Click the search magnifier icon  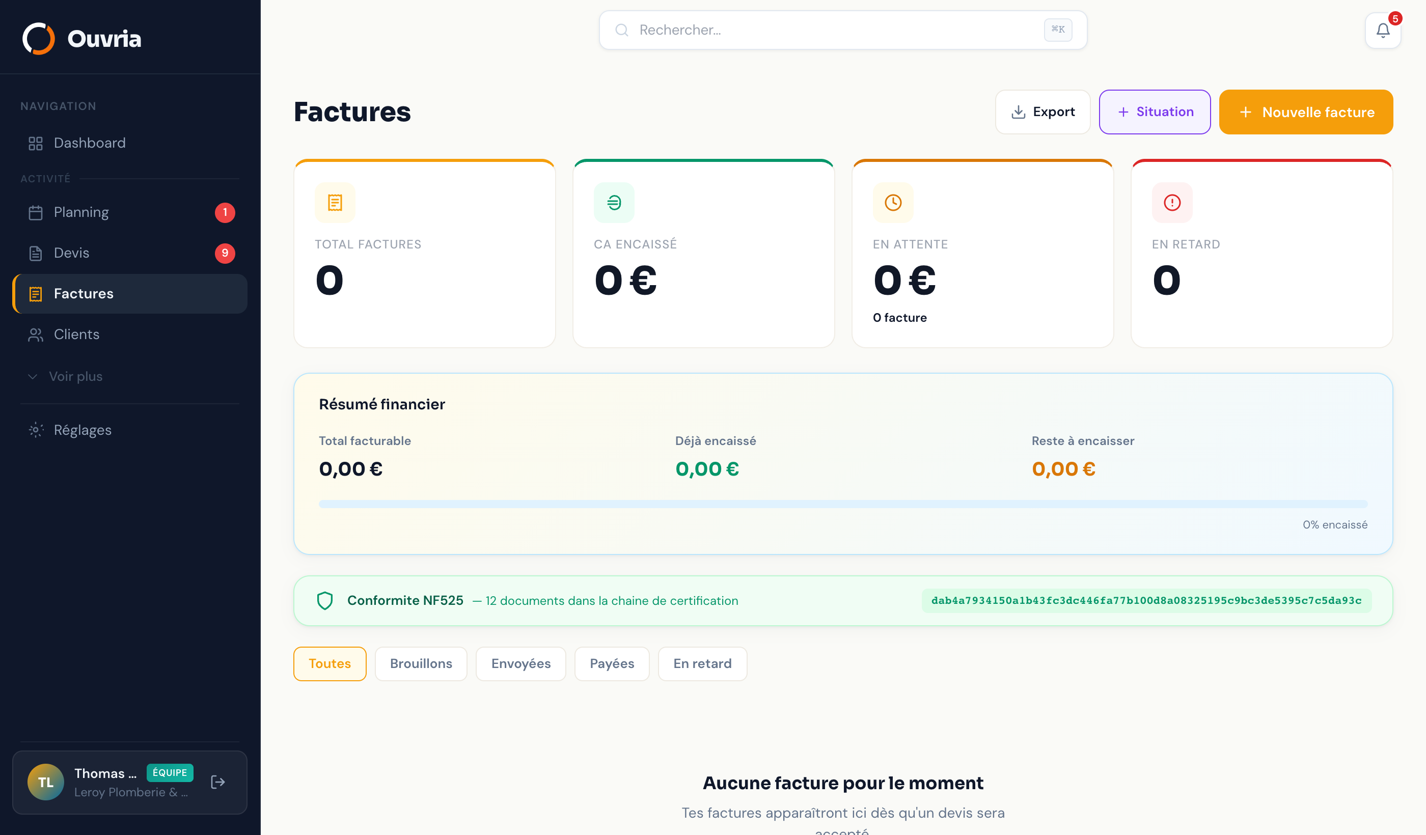click(x=622, y=30)
